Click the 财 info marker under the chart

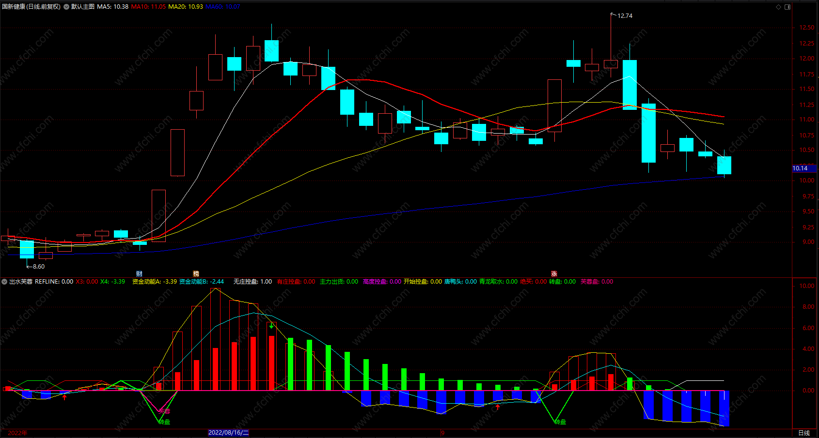139,274
